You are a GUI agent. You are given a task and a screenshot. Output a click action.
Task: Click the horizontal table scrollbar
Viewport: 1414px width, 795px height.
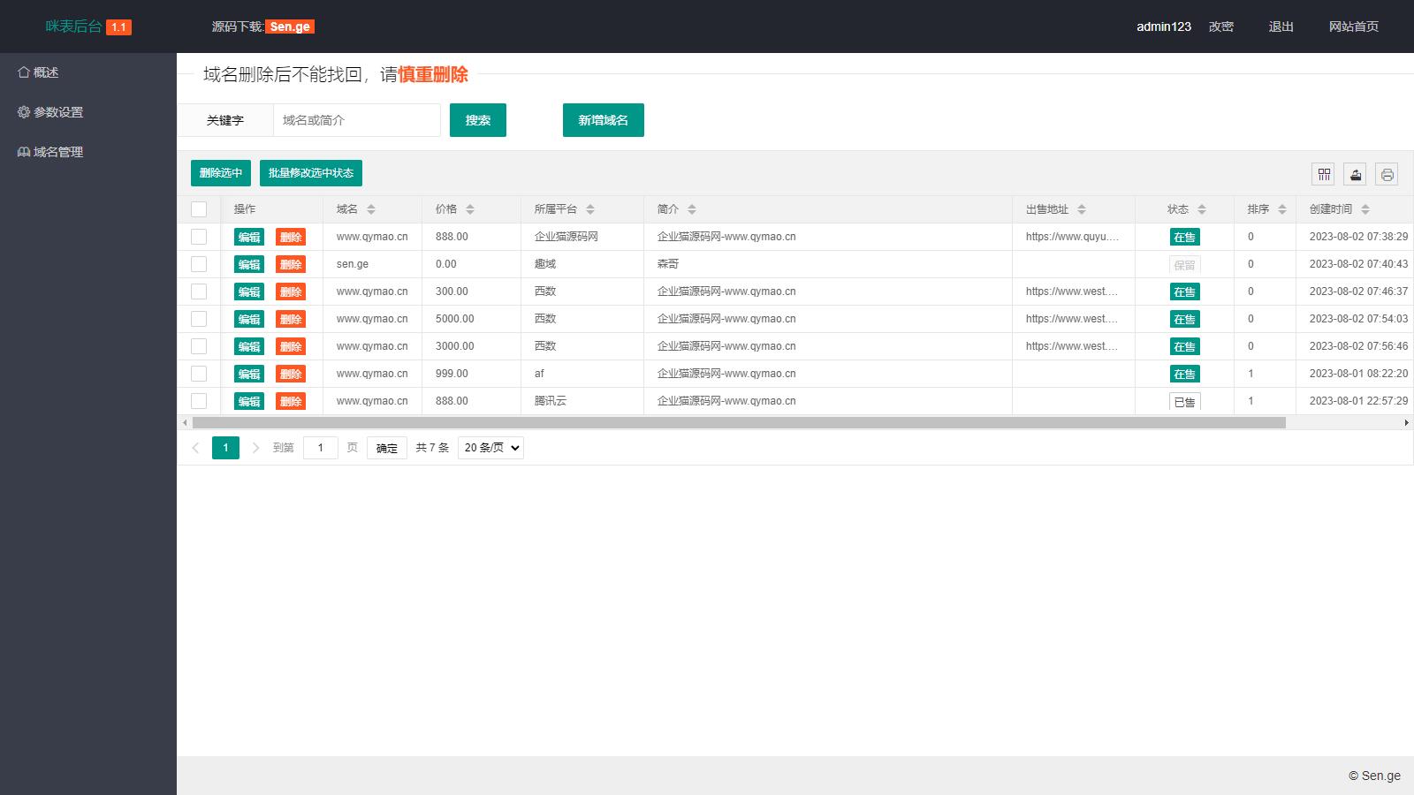click(x=739, y=423)
